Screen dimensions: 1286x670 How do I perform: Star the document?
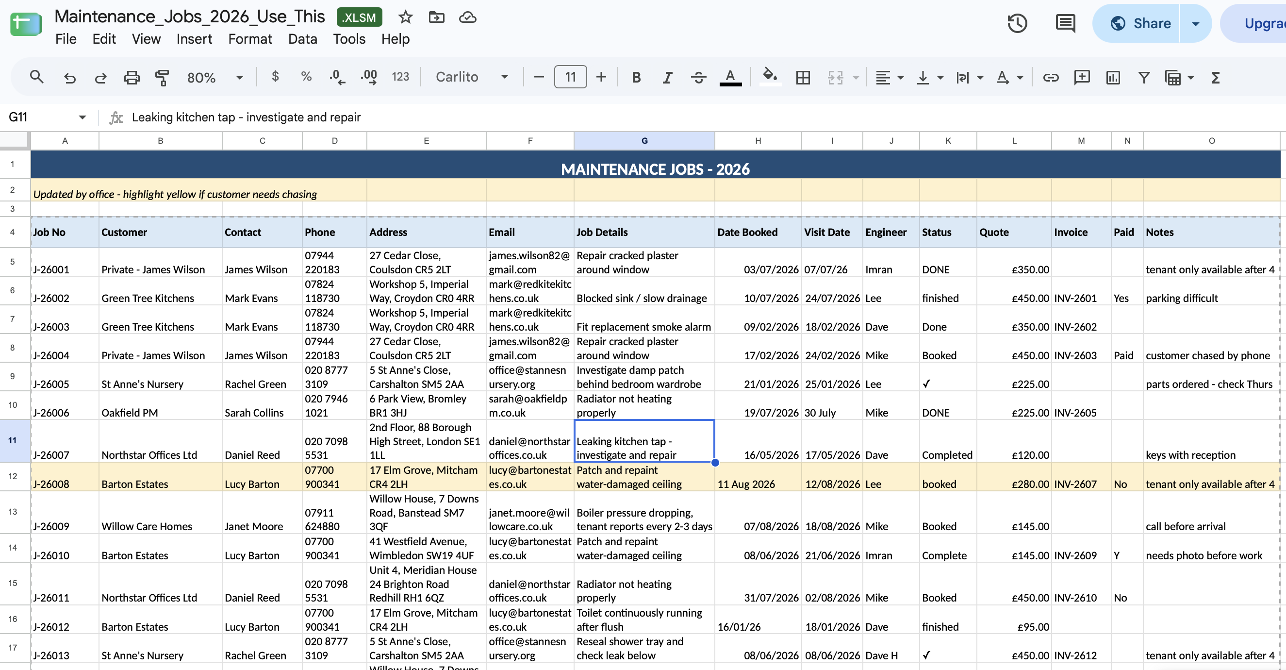pos(405,17)
